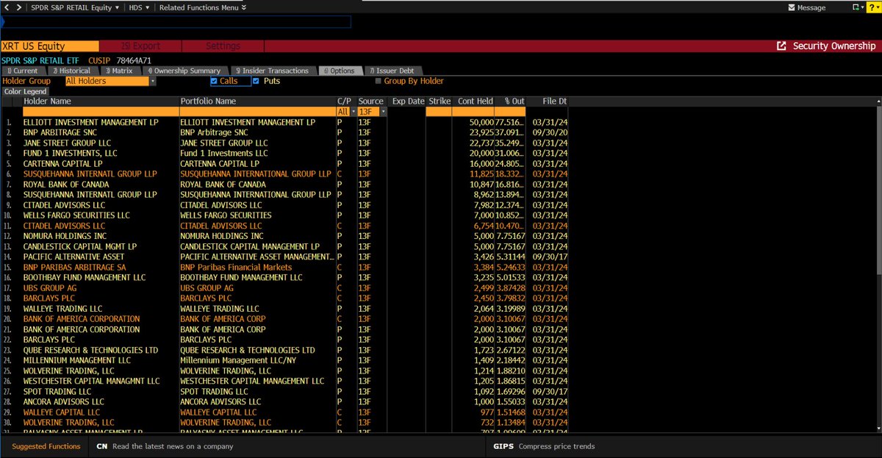Click the scroll-up arrow at the table's right edge

point(878,101)
